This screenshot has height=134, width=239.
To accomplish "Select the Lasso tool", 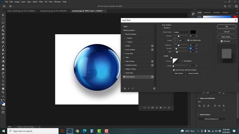I will coord(3,23).
